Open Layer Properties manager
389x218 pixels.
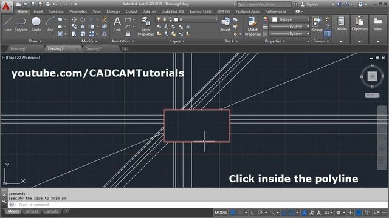tap(146, 27)
